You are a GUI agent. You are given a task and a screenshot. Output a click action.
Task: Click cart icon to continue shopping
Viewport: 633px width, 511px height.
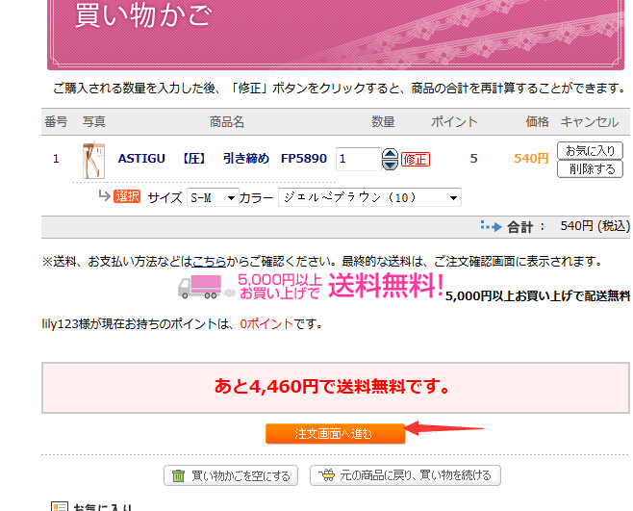tap(328, 475)
